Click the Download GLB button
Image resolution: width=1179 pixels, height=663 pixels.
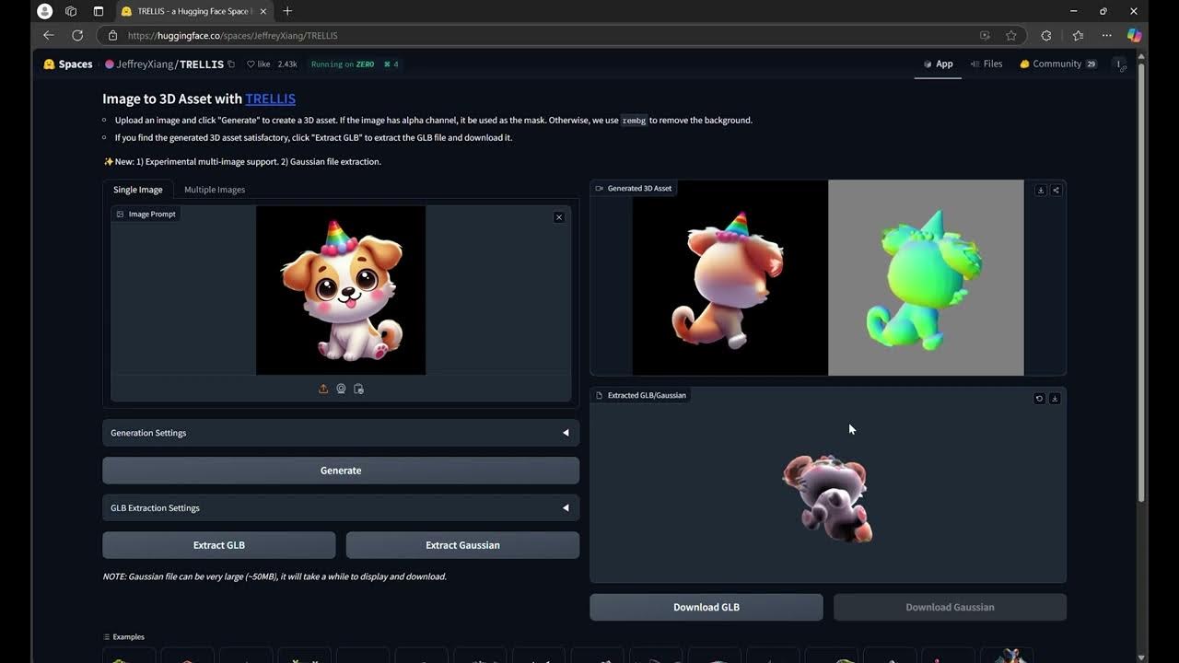tap(706, 608)
